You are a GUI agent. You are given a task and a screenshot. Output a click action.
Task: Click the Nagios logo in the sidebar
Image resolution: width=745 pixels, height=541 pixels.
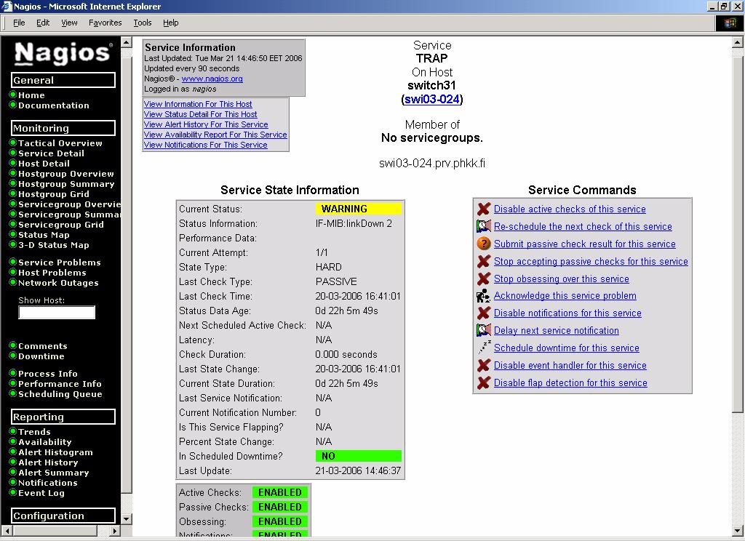click(63, 53)
